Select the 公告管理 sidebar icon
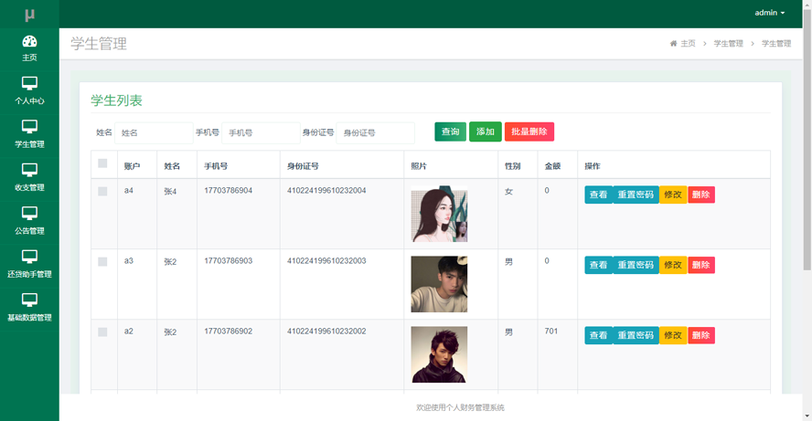This screenshot has height=421, width=812. [x=29, y=214]
